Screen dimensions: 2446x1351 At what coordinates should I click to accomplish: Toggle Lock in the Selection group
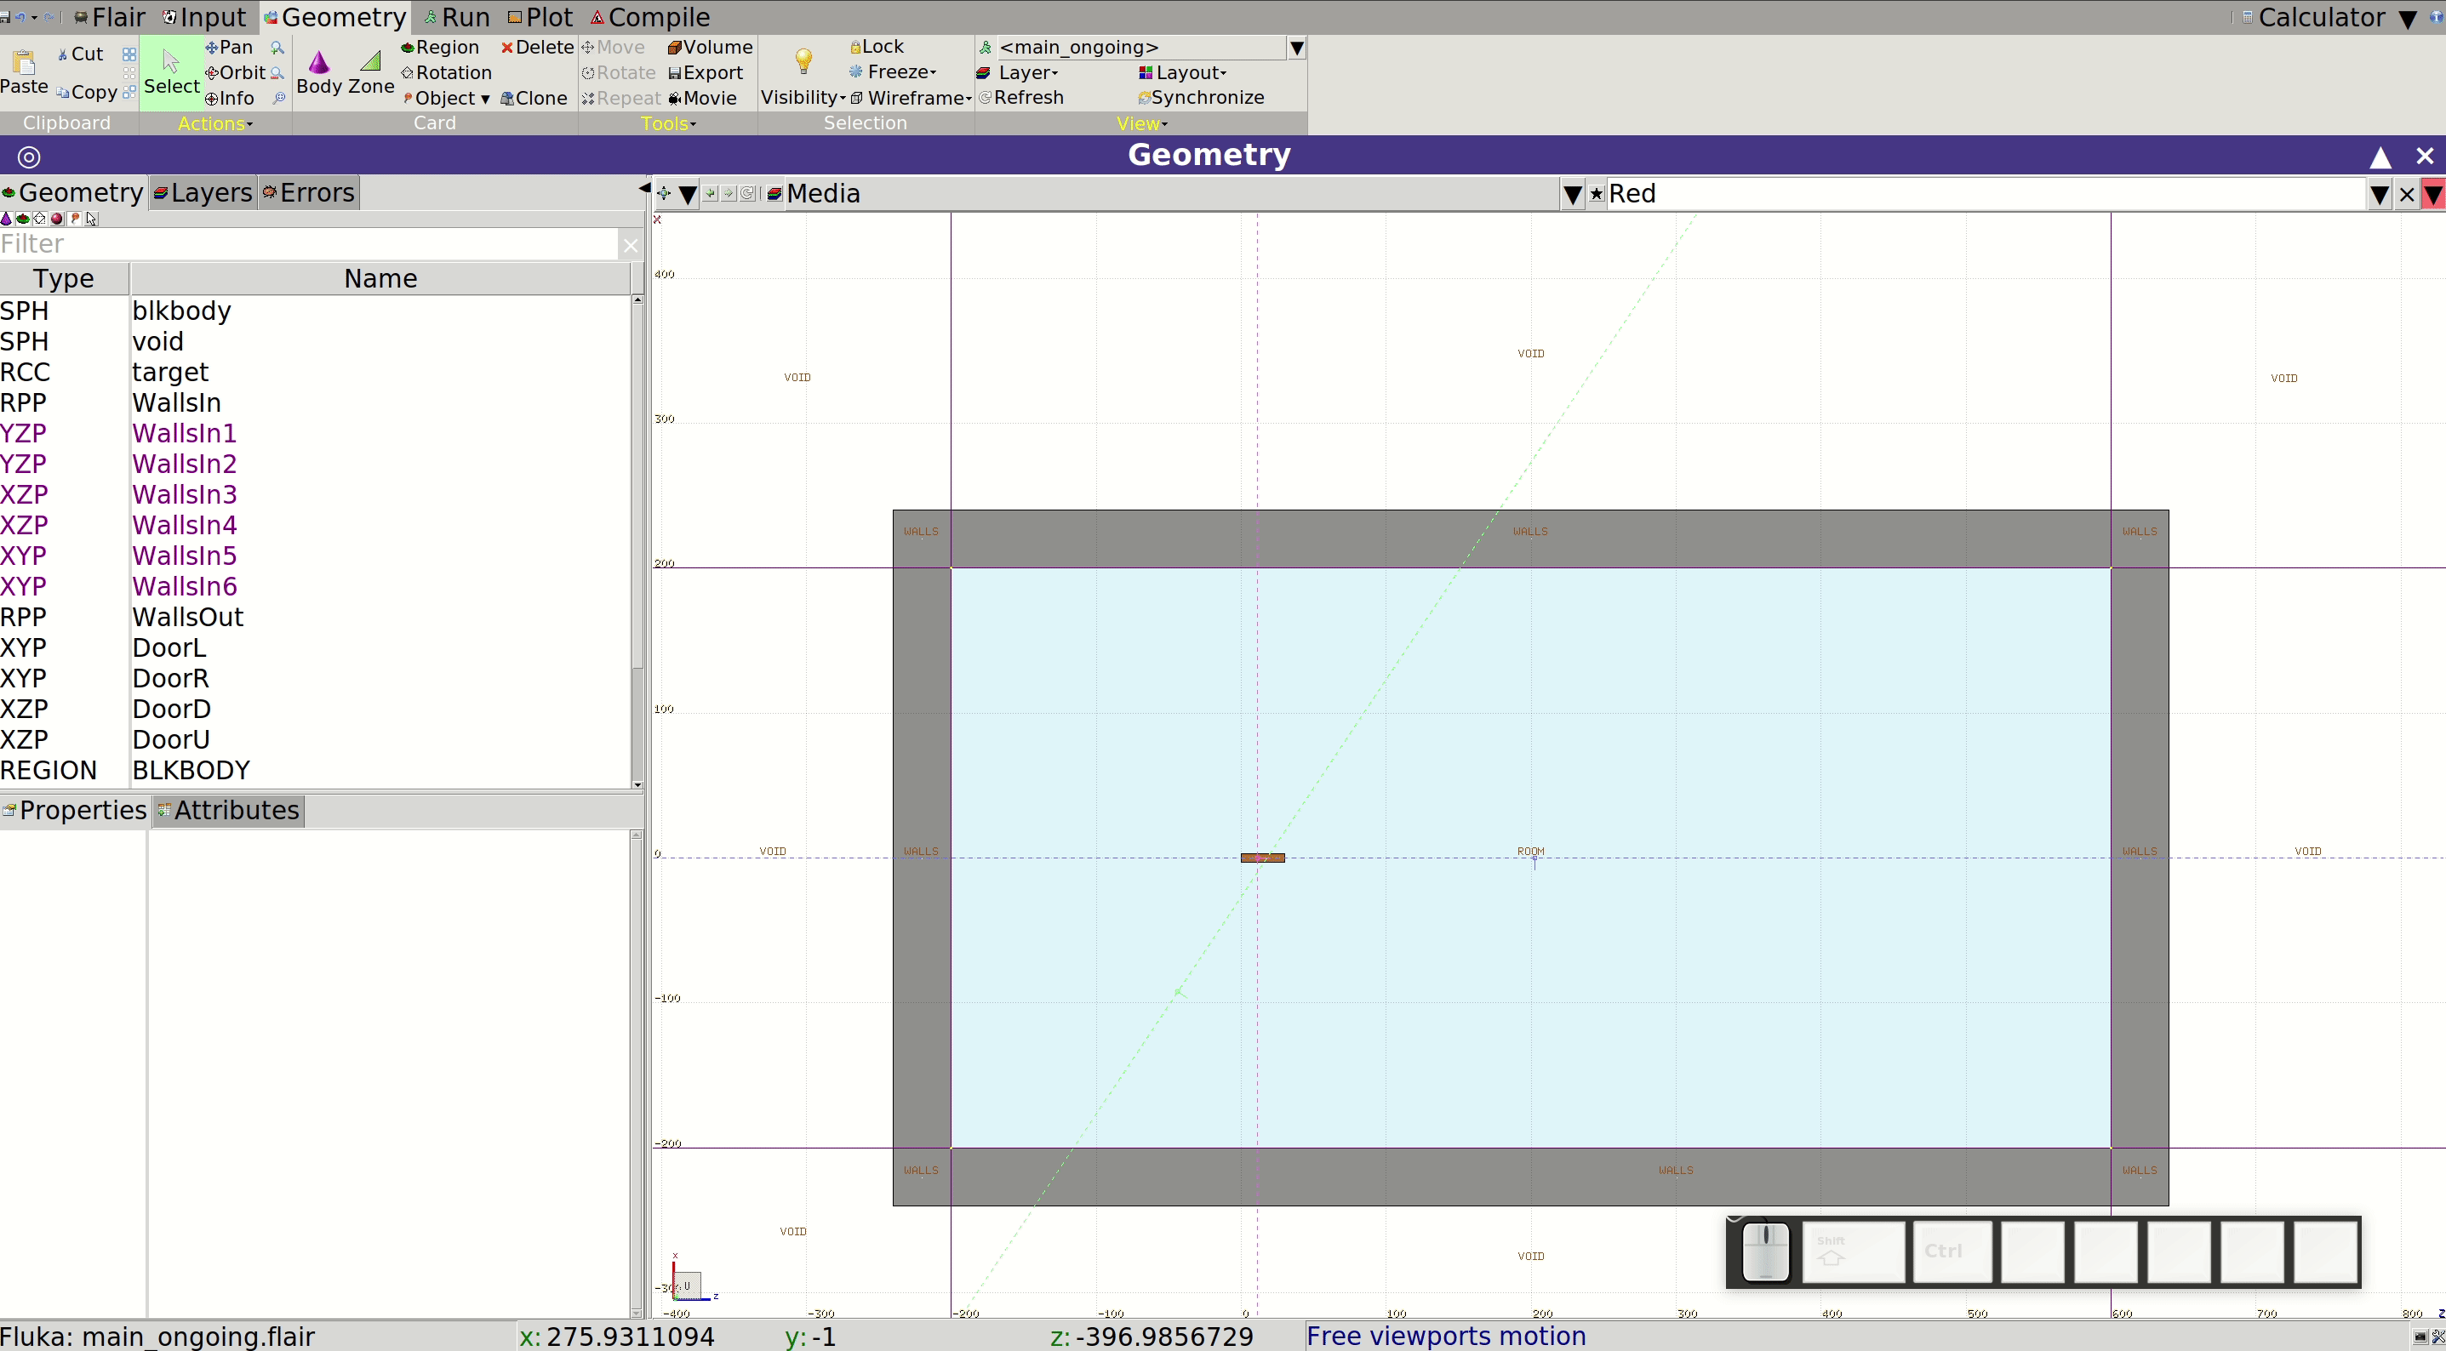(877, 47)
